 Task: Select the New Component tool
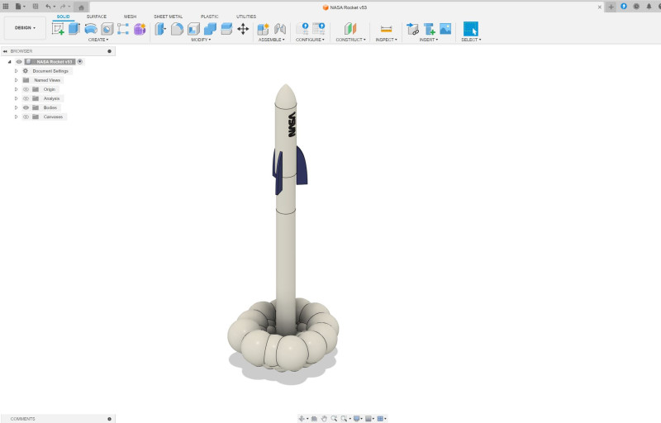(x=263, y=29)
